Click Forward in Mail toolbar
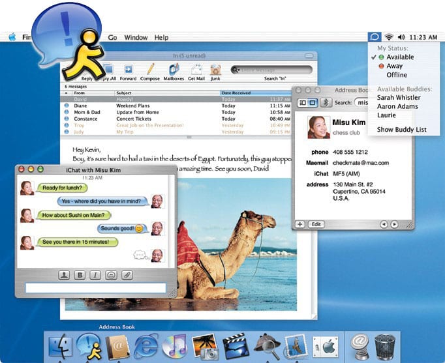 128,72
